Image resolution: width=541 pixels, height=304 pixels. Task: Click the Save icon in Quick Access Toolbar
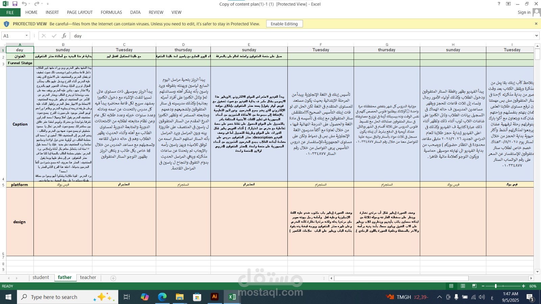(15, 4)
